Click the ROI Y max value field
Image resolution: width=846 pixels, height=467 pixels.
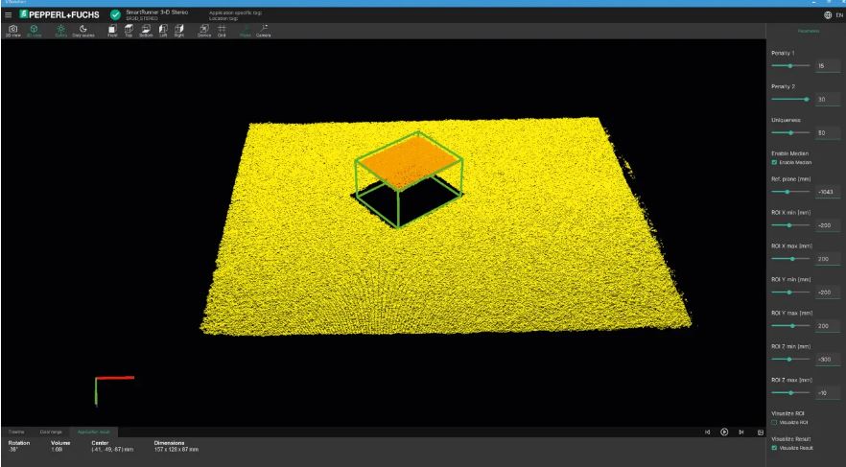click(x=827, y=326)
